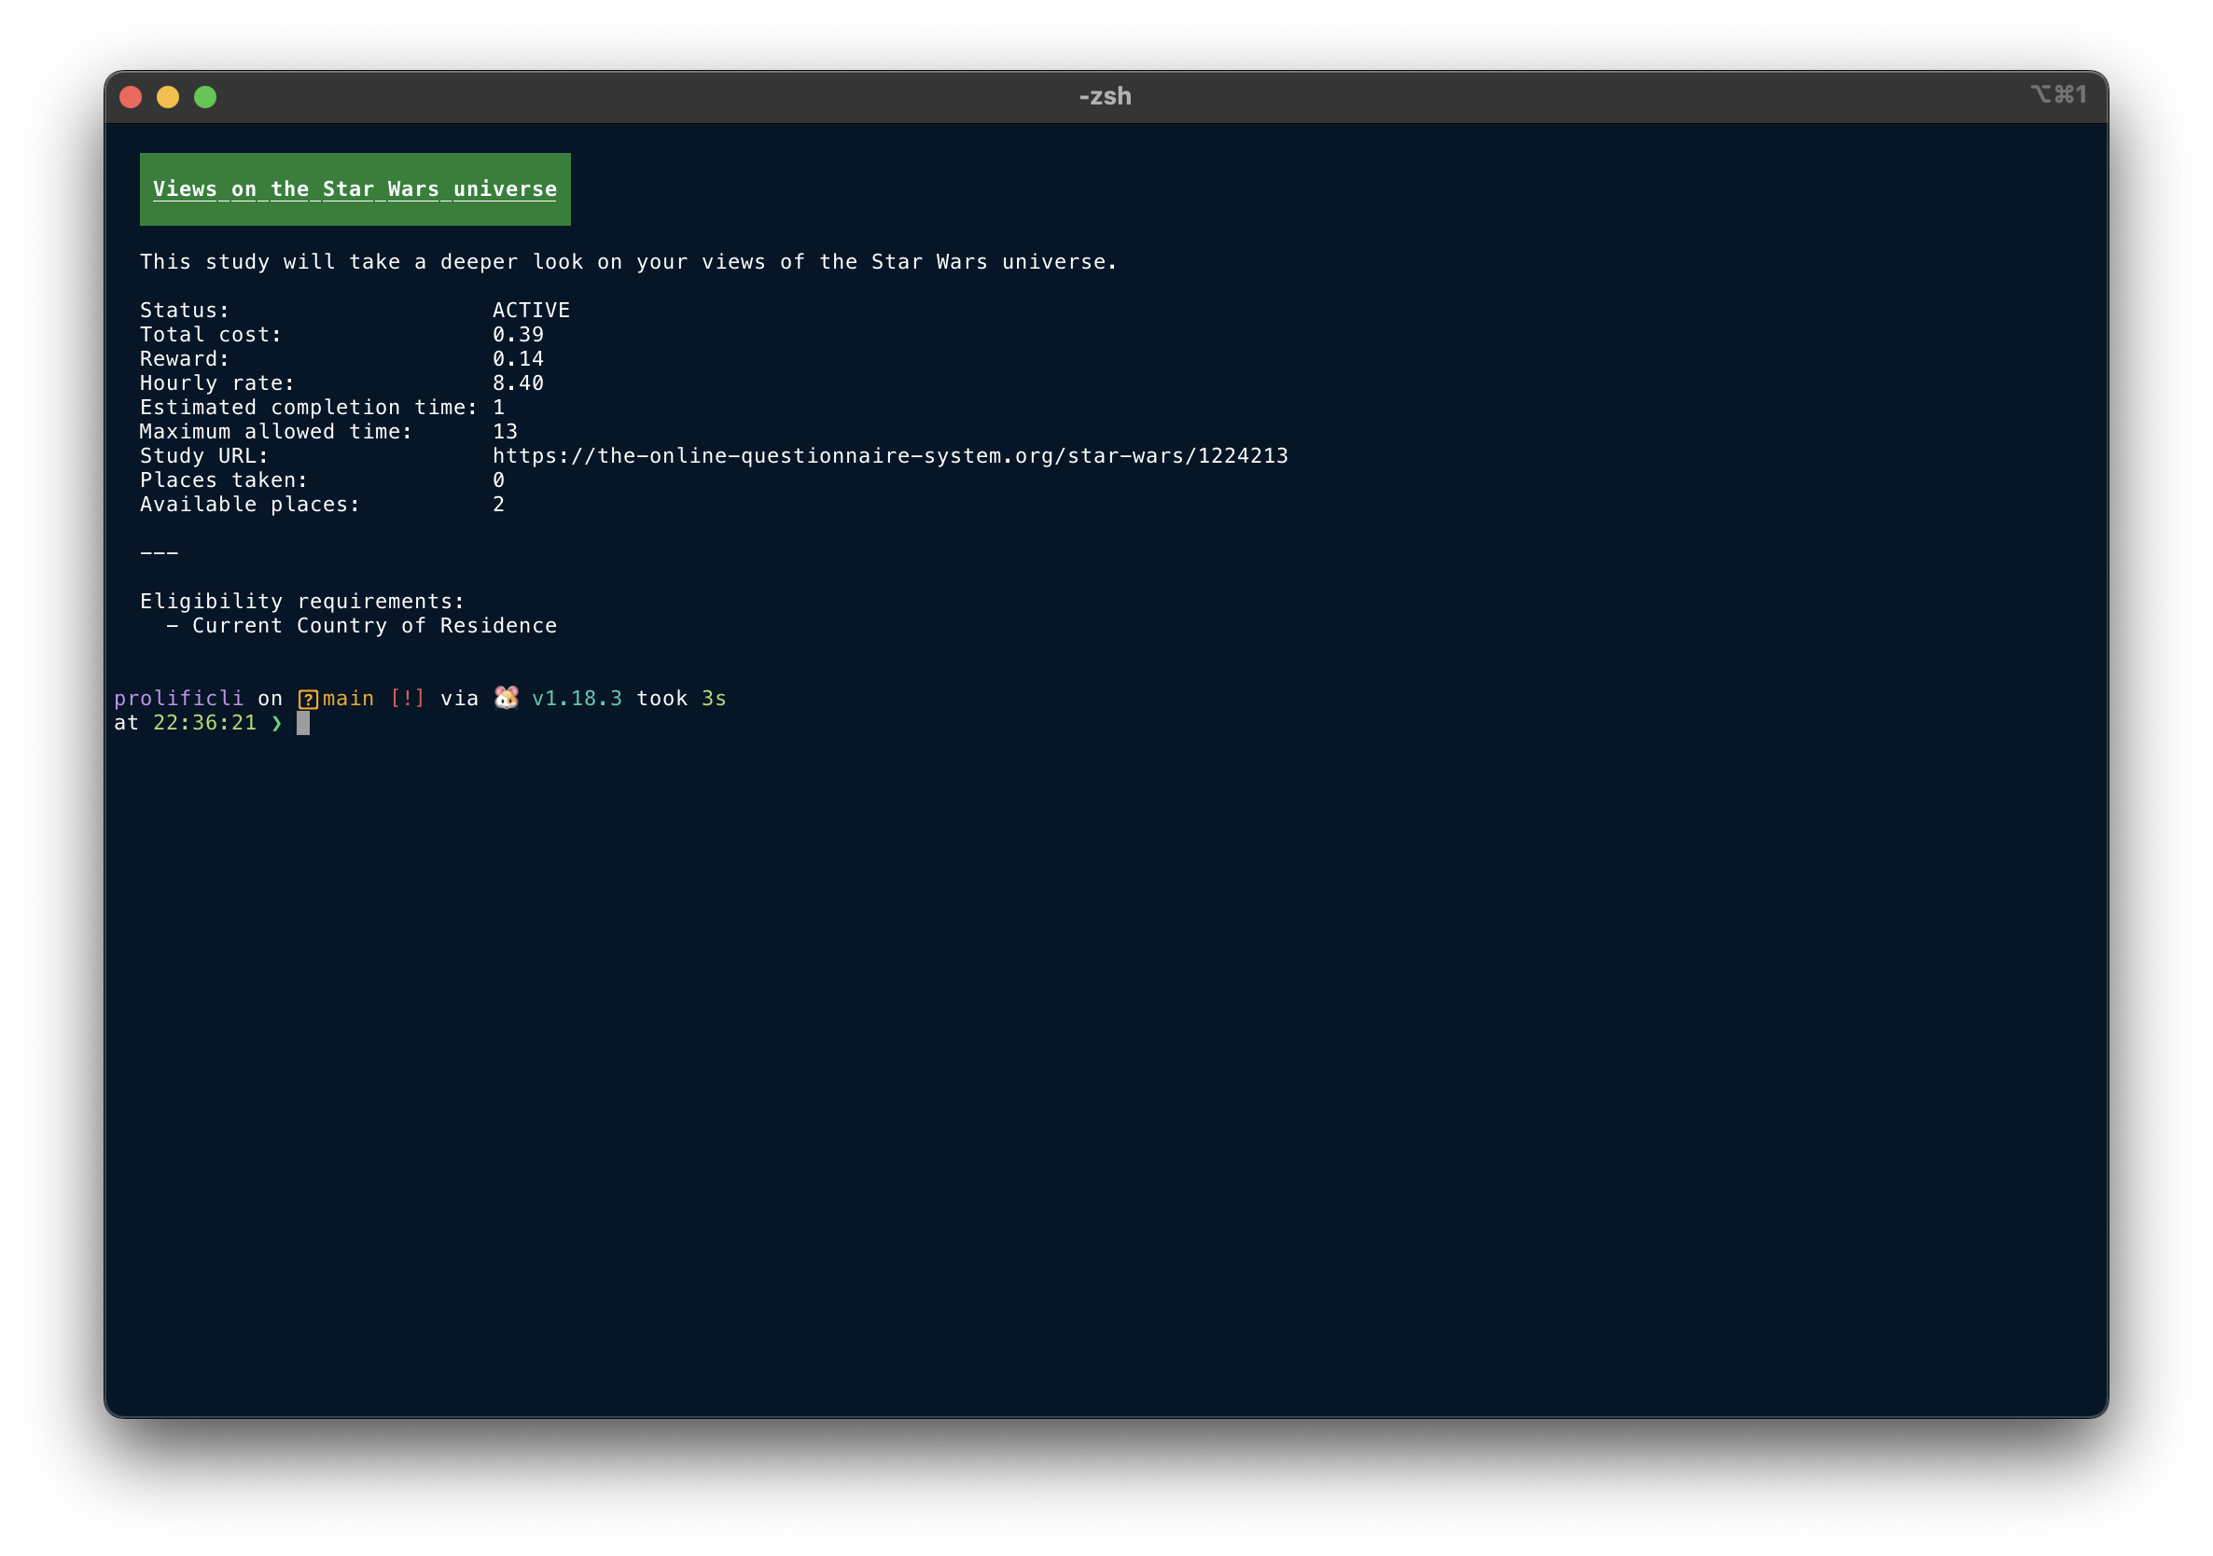Screen dimensions: 2213x1556
Task: Click the study description sentence
Action: click(x=629, y=262)
